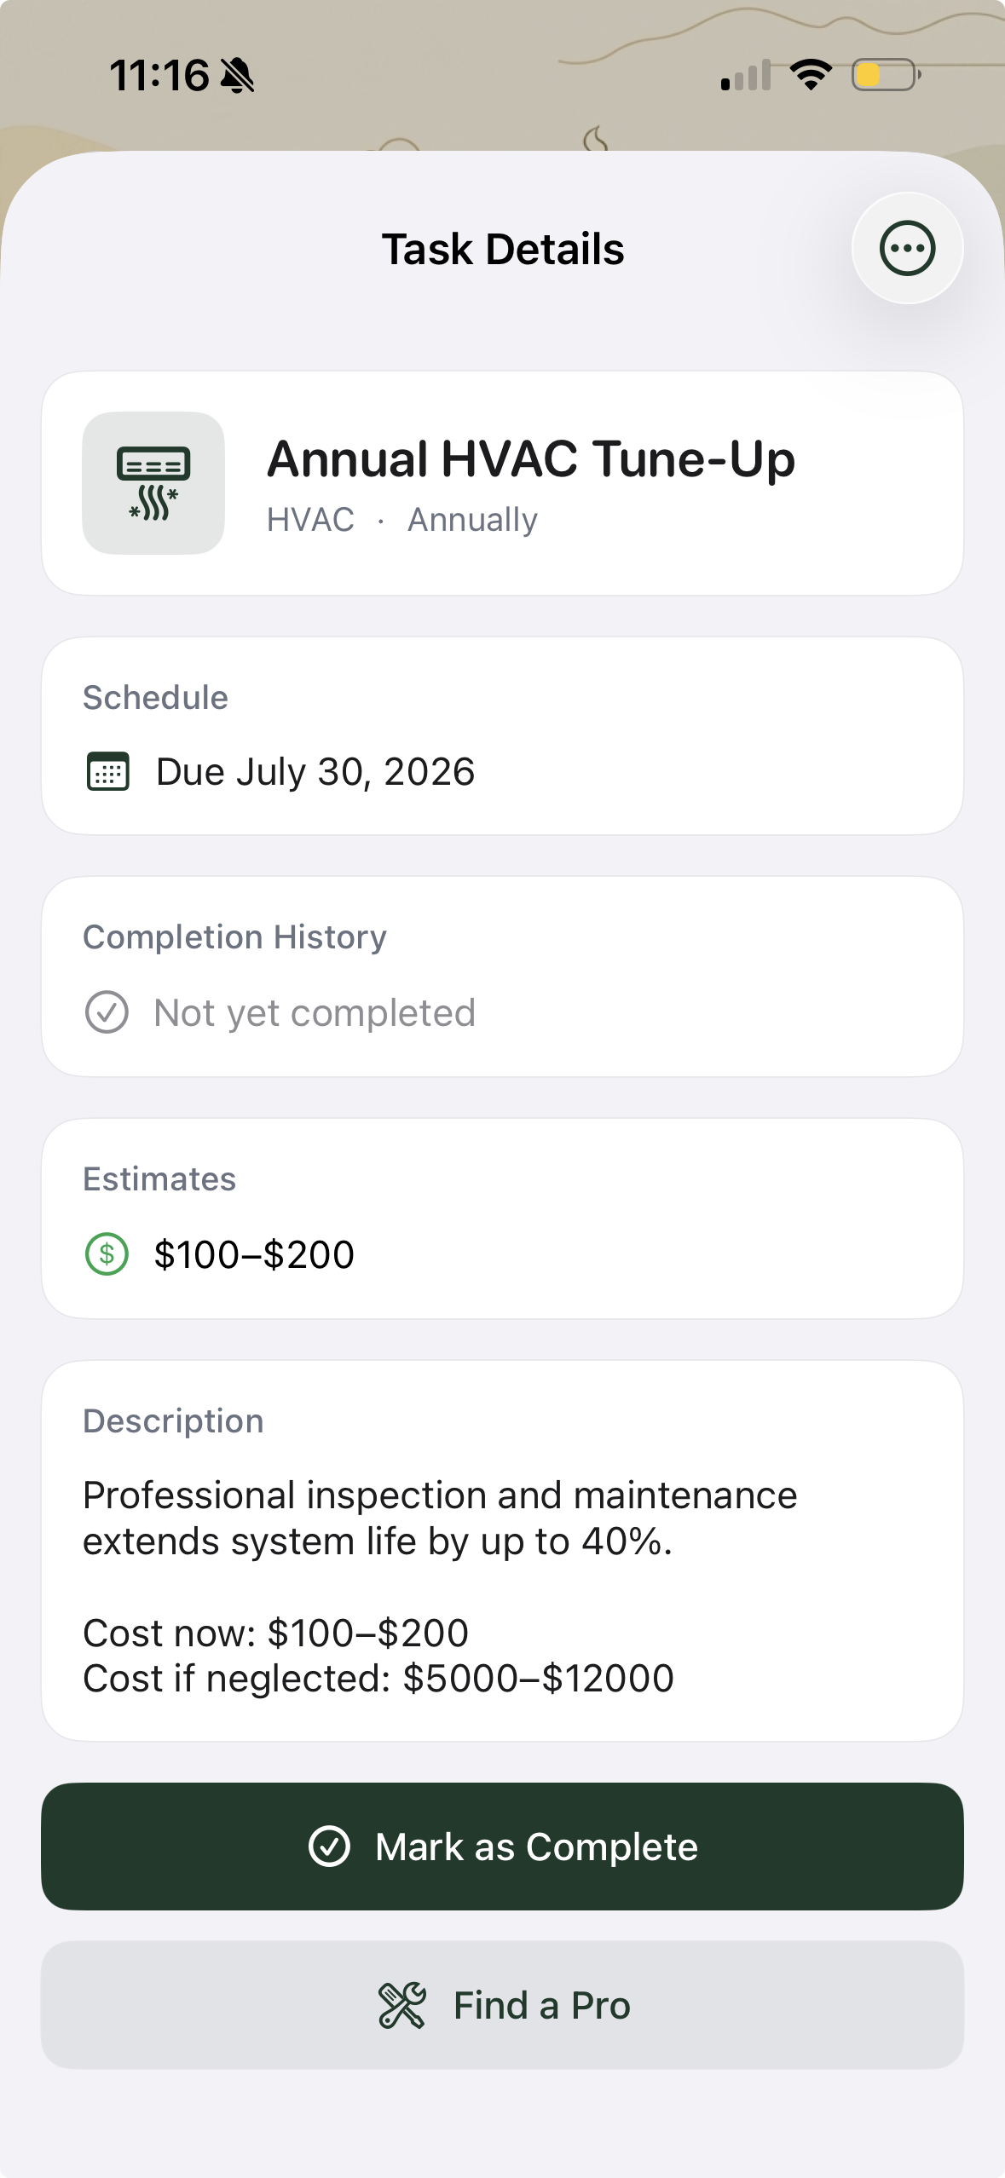Toggle the Not yet completed check circle
This screenshot has height=2178, width=1005.
107,1012
